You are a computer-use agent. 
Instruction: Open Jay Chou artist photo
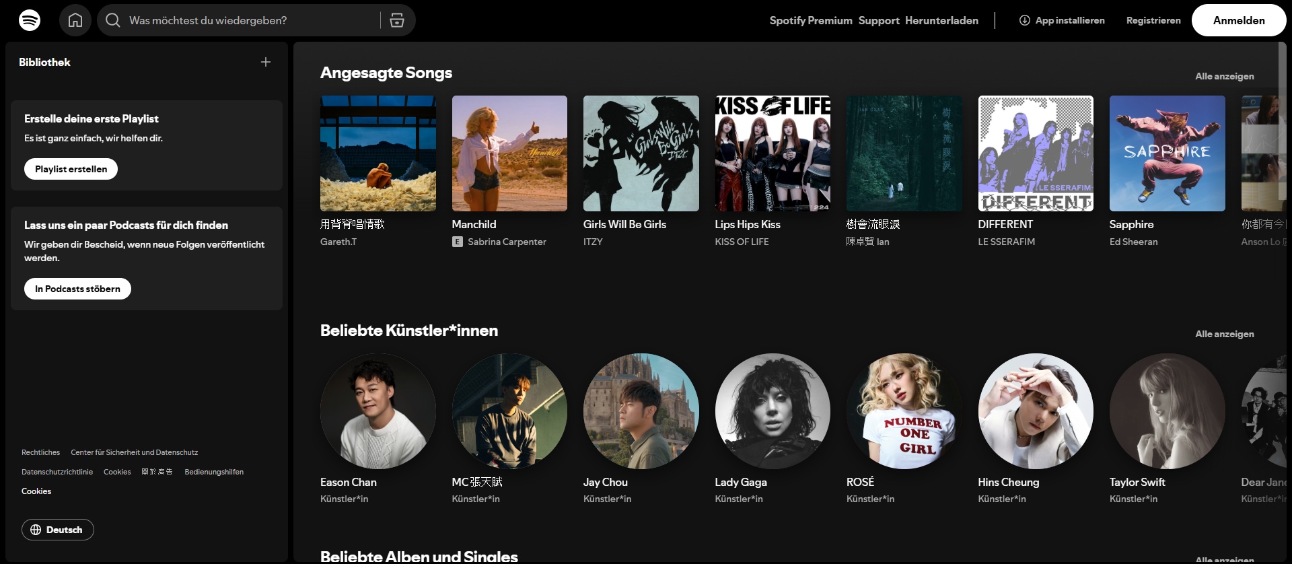[x=641, y=411]
